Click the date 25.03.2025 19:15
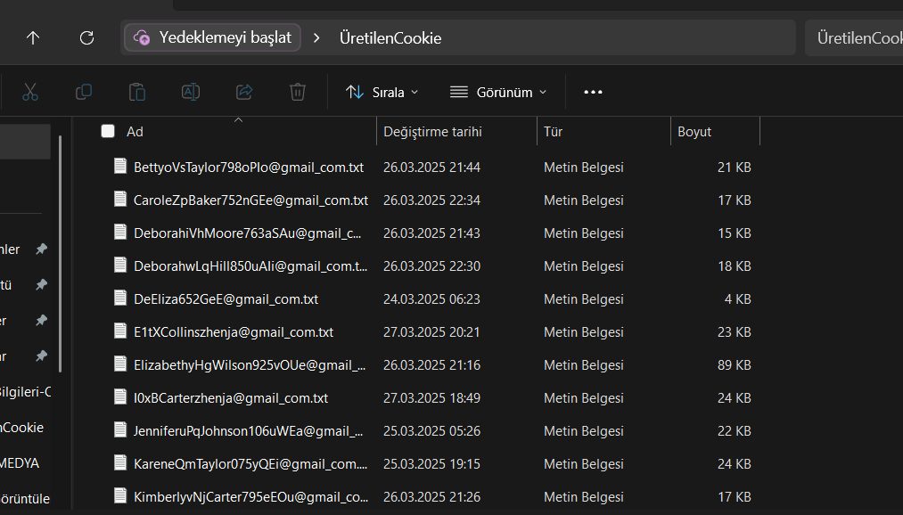 tap(432, 464)
